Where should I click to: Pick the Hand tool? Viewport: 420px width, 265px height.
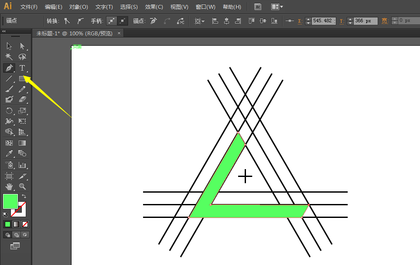(x=9, y=186)
